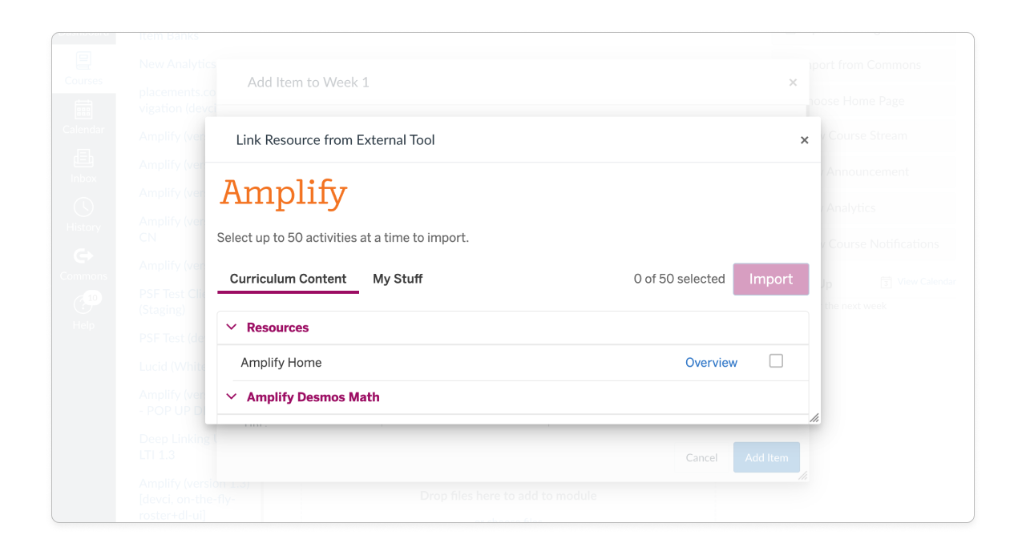Open the Overview link for Amplify Home
The image size is (1026, 555).
711,362
